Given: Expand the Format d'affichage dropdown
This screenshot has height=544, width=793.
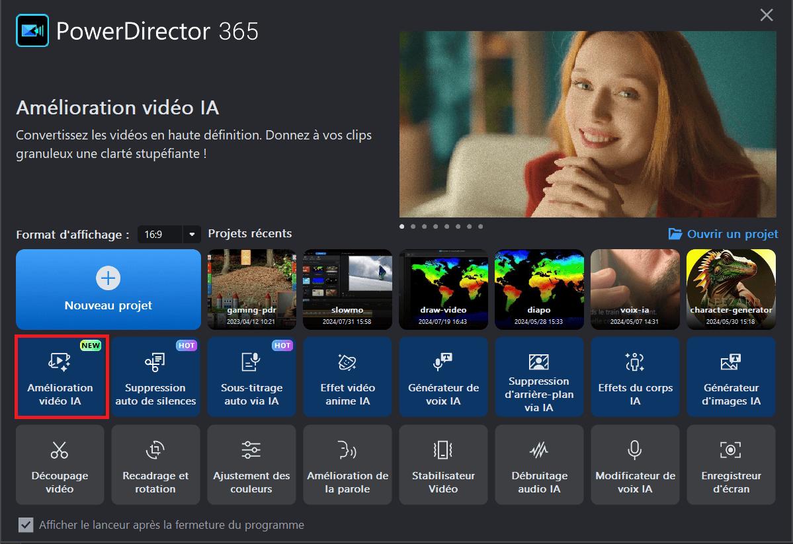Looking at the screenshot, I should click(191, 234).
